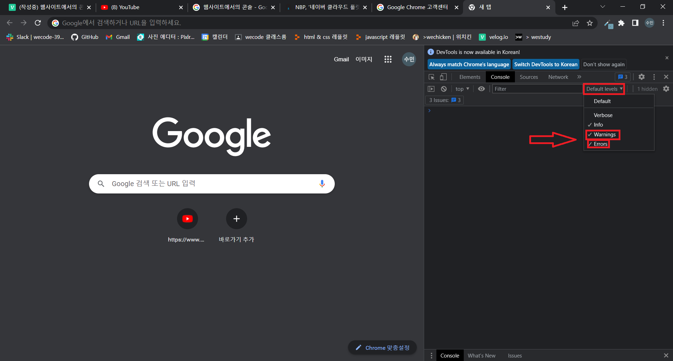Switch to the Network tab
Viewport: 673px width, 361px height.
pyautogui.click(x=558, y=77)
